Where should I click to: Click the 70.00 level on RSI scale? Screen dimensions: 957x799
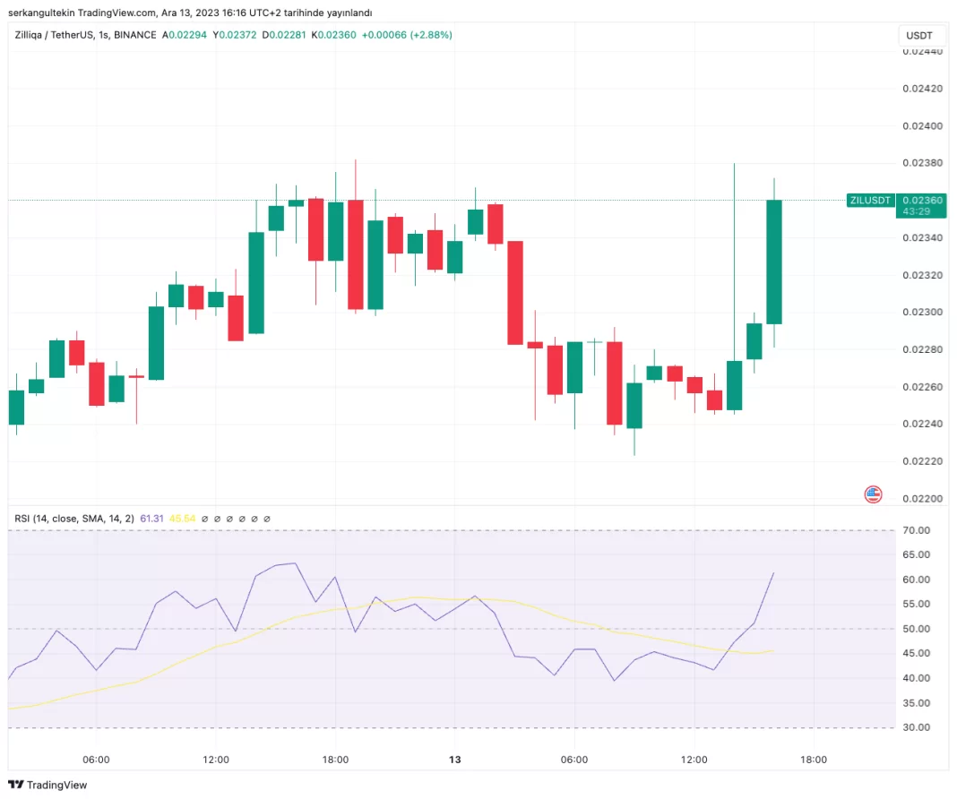[x=916, y=530]
